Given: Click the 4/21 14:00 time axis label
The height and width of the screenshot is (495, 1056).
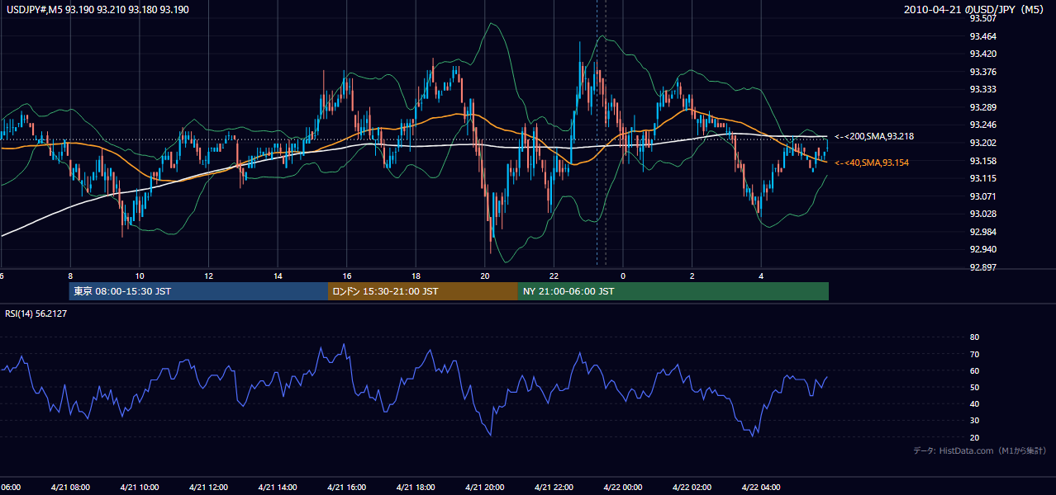Looking at the screenshot, I should coord(277,488).
